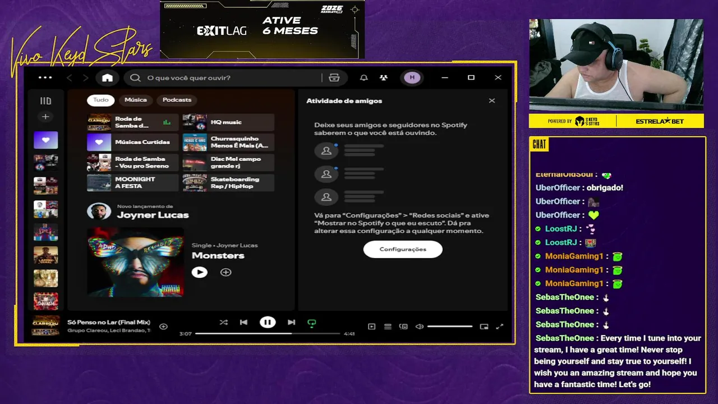Select the 'Tudo' filter
Screen dimensions: 718x404
(101, 100)
